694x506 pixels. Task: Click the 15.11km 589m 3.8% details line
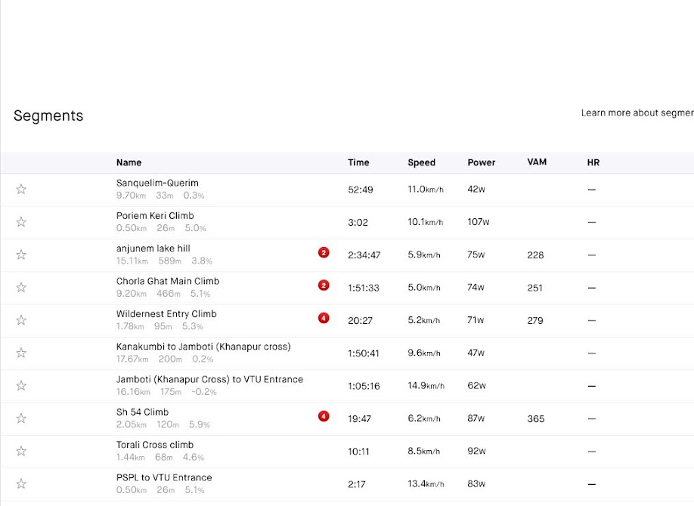coord(164,261)
